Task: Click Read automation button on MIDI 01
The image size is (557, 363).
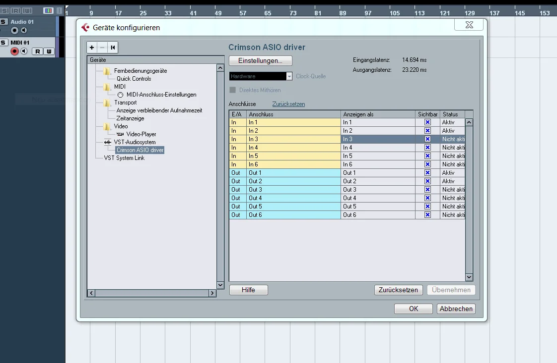Action: click(37, 52)
